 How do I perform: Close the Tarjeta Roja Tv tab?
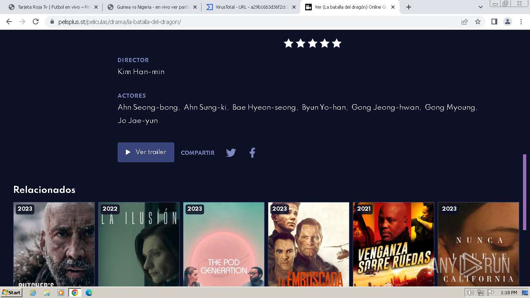point(96,7)
